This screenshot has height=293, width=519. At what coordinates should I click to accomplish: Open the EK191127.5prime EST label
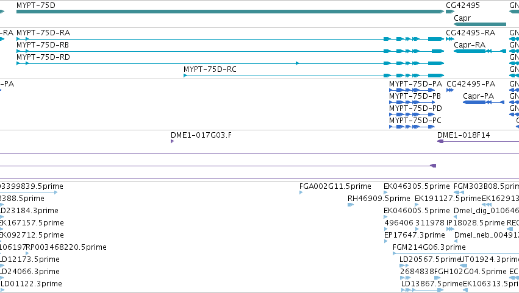[448, 199]
